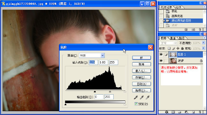207x115 pixels.
Task: Click the new layer set folder icon
Action: coord(179,112)
